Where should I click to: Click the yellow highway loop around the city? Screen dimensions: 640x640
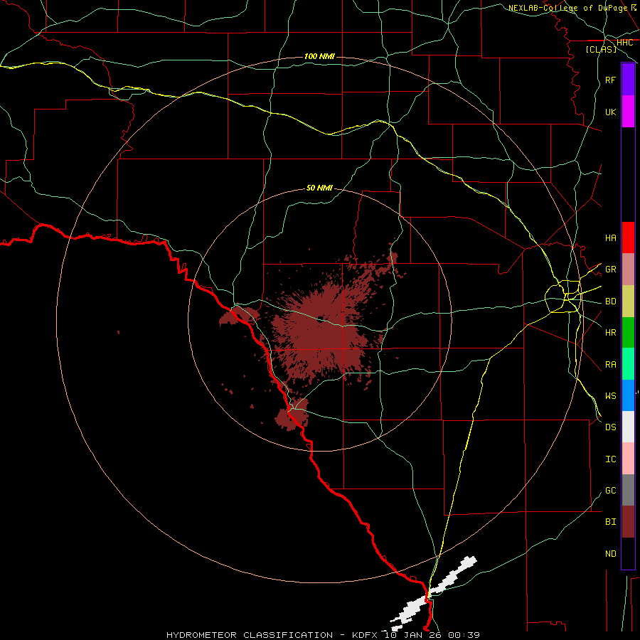pos(563,296)
